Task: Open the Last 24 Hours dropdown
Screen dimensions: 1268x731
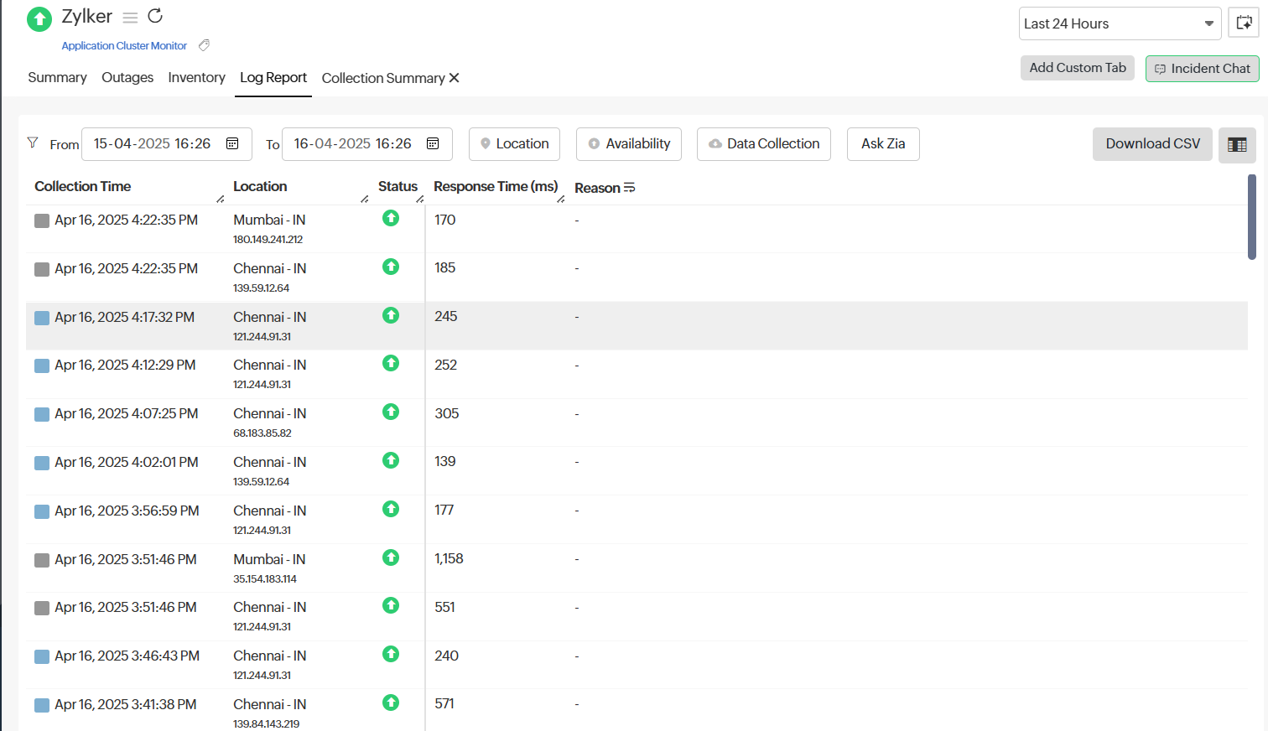Action: (1120, 23)
